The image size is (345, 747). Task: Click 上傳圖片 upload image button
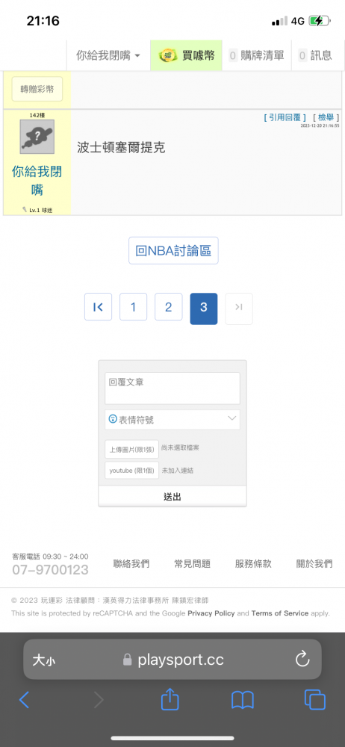point(131,449)
